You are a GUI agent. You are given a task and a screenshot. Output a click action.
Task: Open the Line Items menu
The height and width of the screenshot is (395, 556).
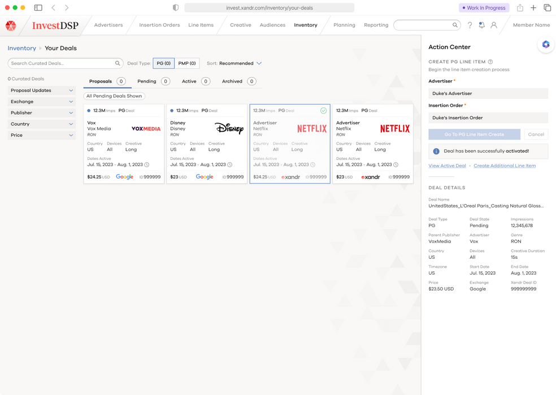tap(201, 25)
